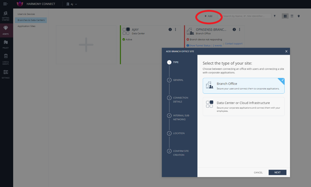Viewport: 311px width, 187px height.
Task: Click Show Tunnel Status link
Action: (x=199, y=46)
